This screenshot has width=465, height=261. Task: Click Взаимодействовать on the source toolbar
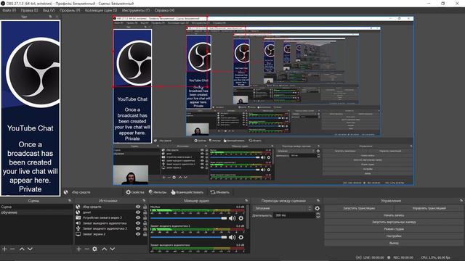(x=187, y=192)
